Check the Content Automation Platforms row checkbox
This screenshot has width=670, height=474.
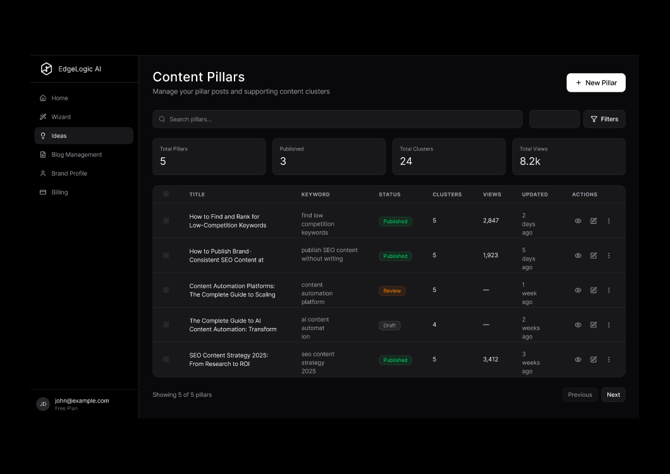[x=166, y=289]
